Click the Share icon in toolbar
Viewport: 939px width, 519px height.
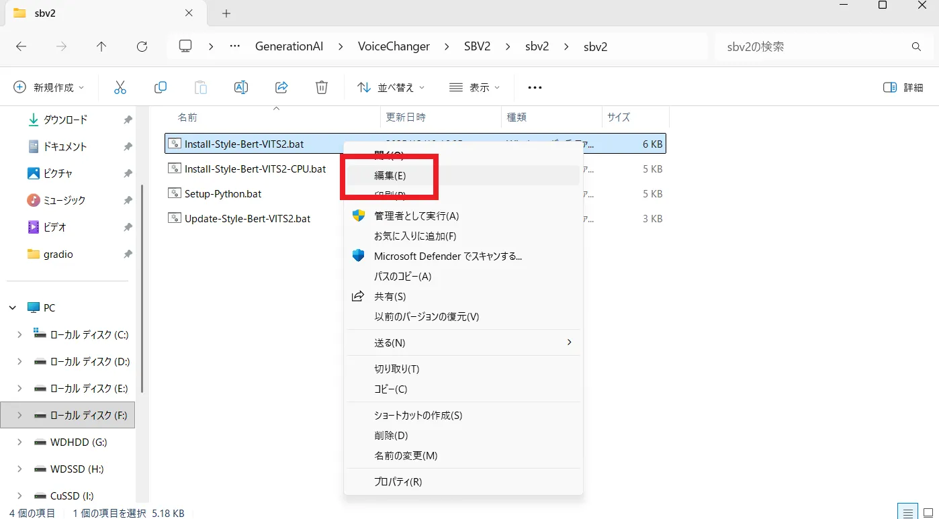coord(281,87)
